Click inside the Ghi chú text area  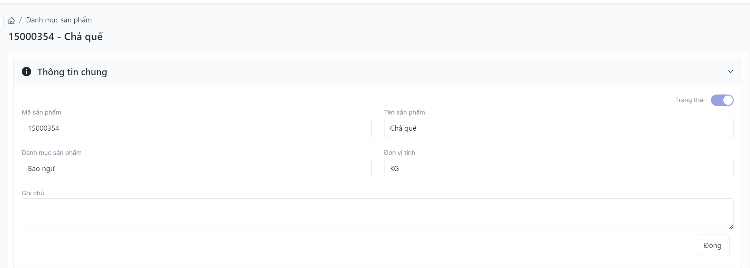(x=377, y=214)
